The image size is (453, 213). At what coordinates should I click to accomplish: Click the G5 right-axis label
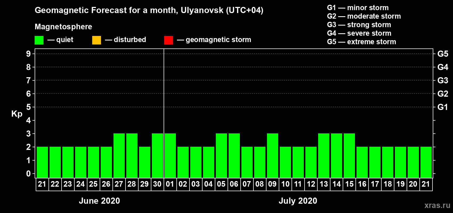(x=443, y=54)
